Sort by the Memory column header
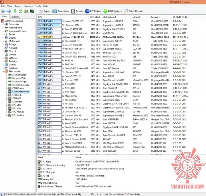This screenshot has height=196, width=206. (161, 17)
